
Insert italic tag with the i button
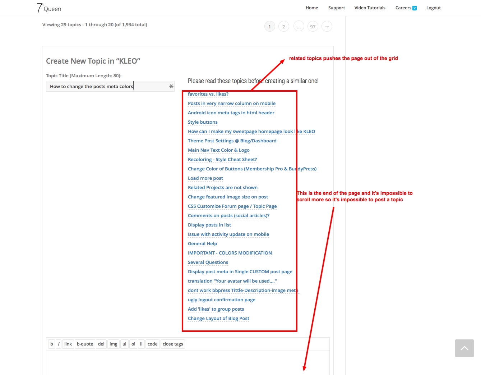coord(59,344)
